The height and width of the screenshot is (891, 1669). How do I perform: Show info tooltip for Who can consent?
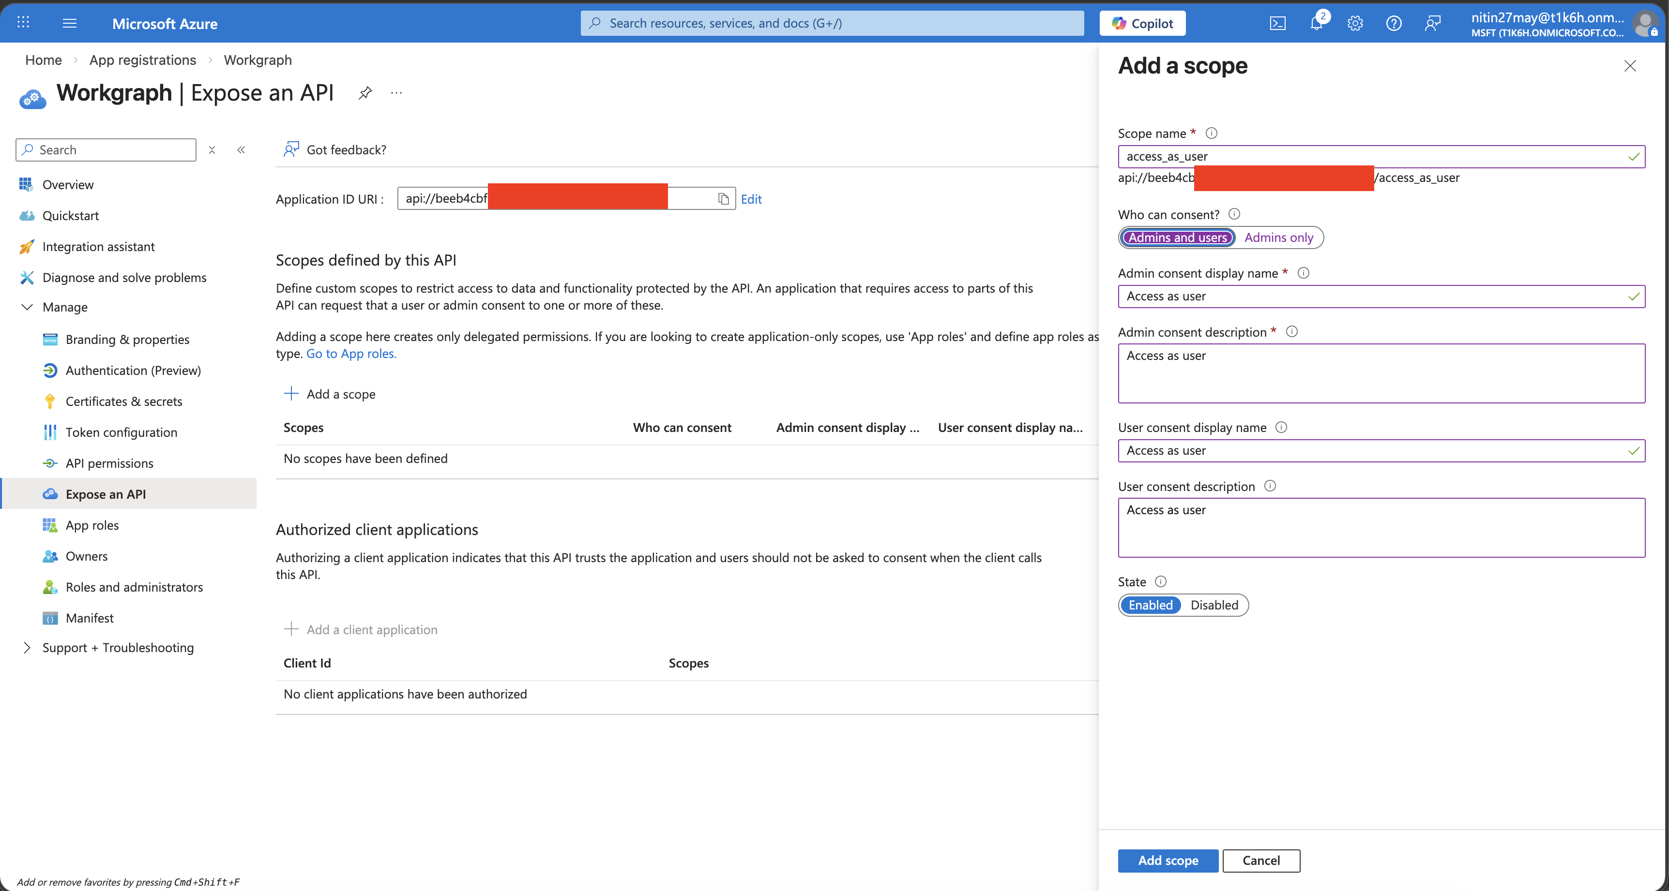1234,214
